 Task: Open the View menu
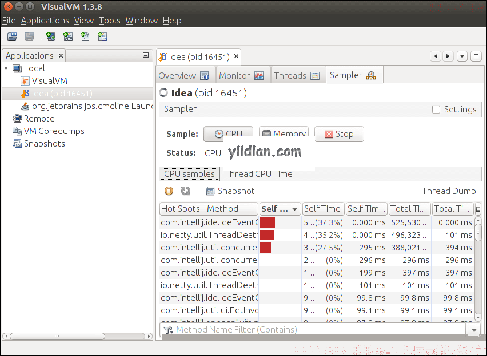click(x=84, y=21)
